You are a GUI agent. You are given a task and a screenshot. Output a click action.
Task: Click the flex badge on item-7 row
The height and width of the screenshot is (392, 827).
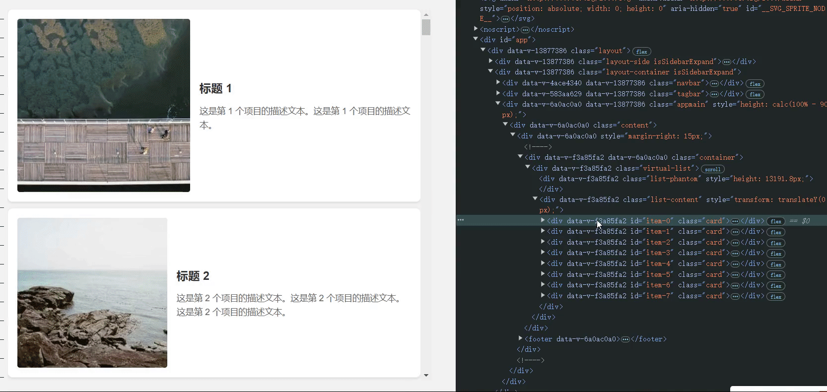tap(776, 296)
